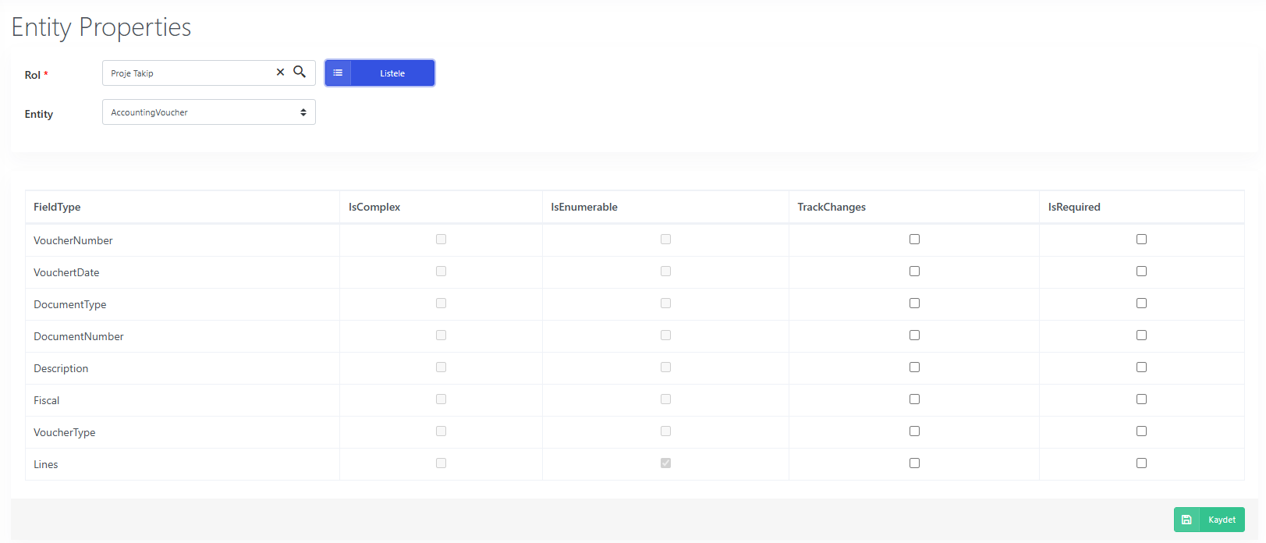Click the magnifier search icon in Rol field
The image size is (1266, 543).
point(300,72)
